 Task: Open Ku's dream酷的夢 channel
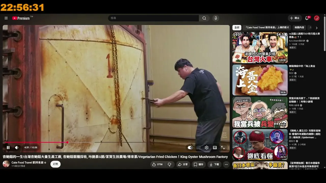pyautogui.click(x=297, y=41)
